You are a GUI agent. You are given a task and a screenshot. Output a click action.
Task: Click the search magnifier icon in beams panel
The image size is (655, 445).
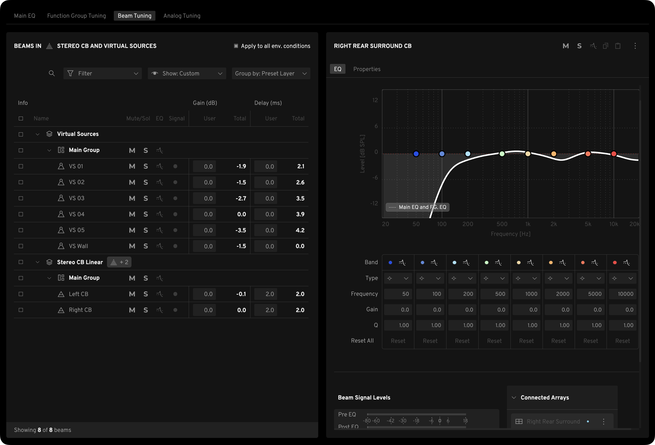(x=51, y=73)
